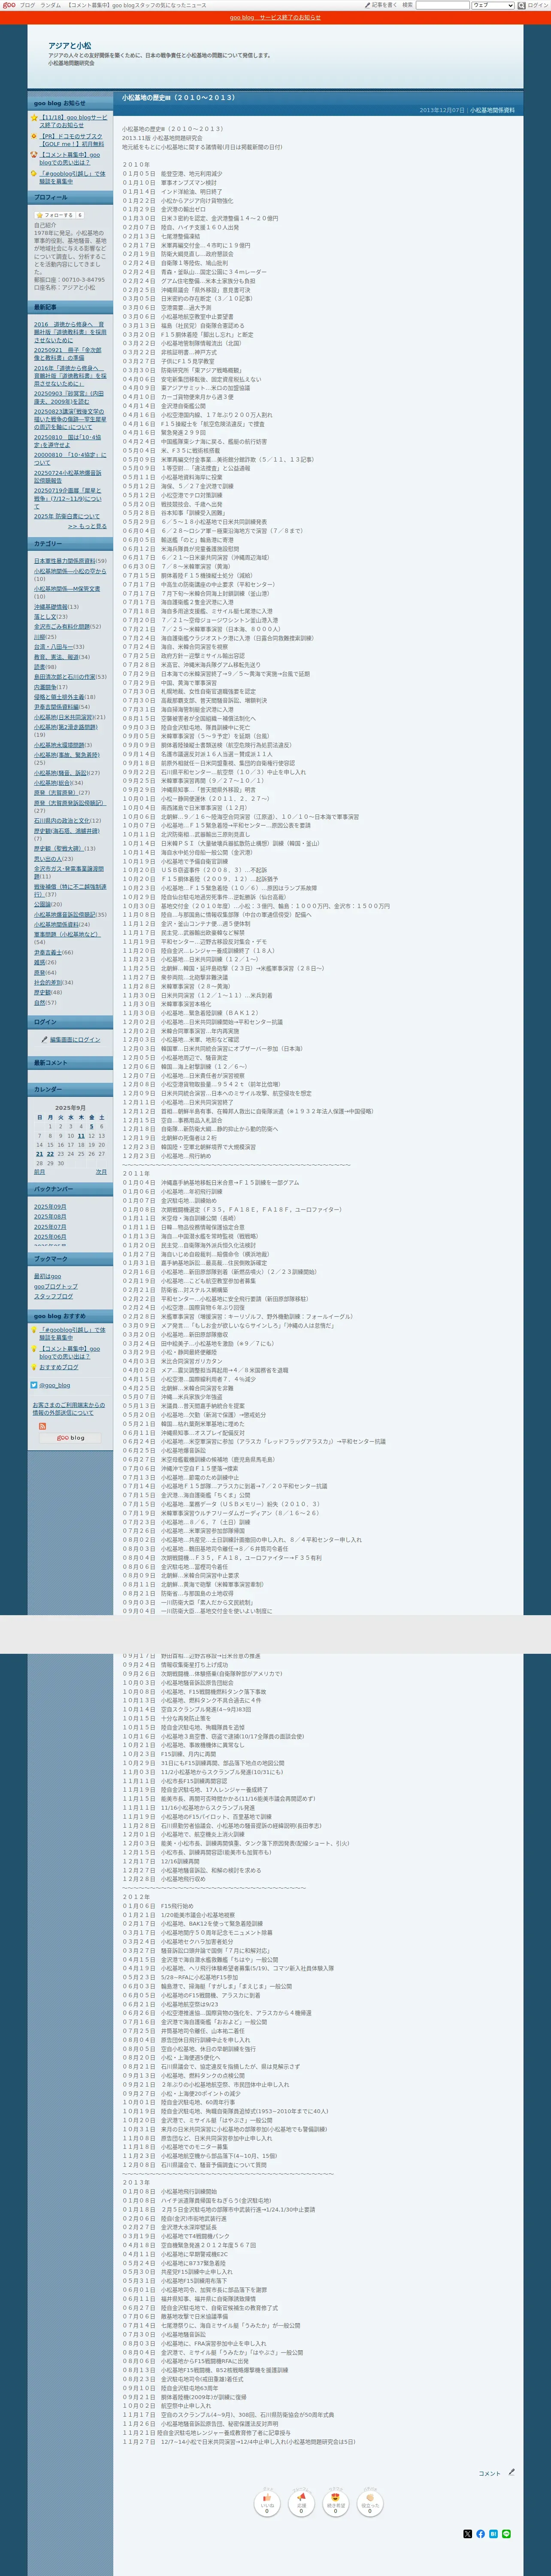Open category 沖縄基礎情報
551x2576 pixels.
pos(51,607)
